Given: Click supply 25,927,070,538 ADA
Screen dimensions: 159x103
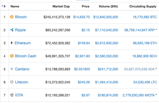Looking at the screenshot, I should pyautogui.click(x=139, y=69).
